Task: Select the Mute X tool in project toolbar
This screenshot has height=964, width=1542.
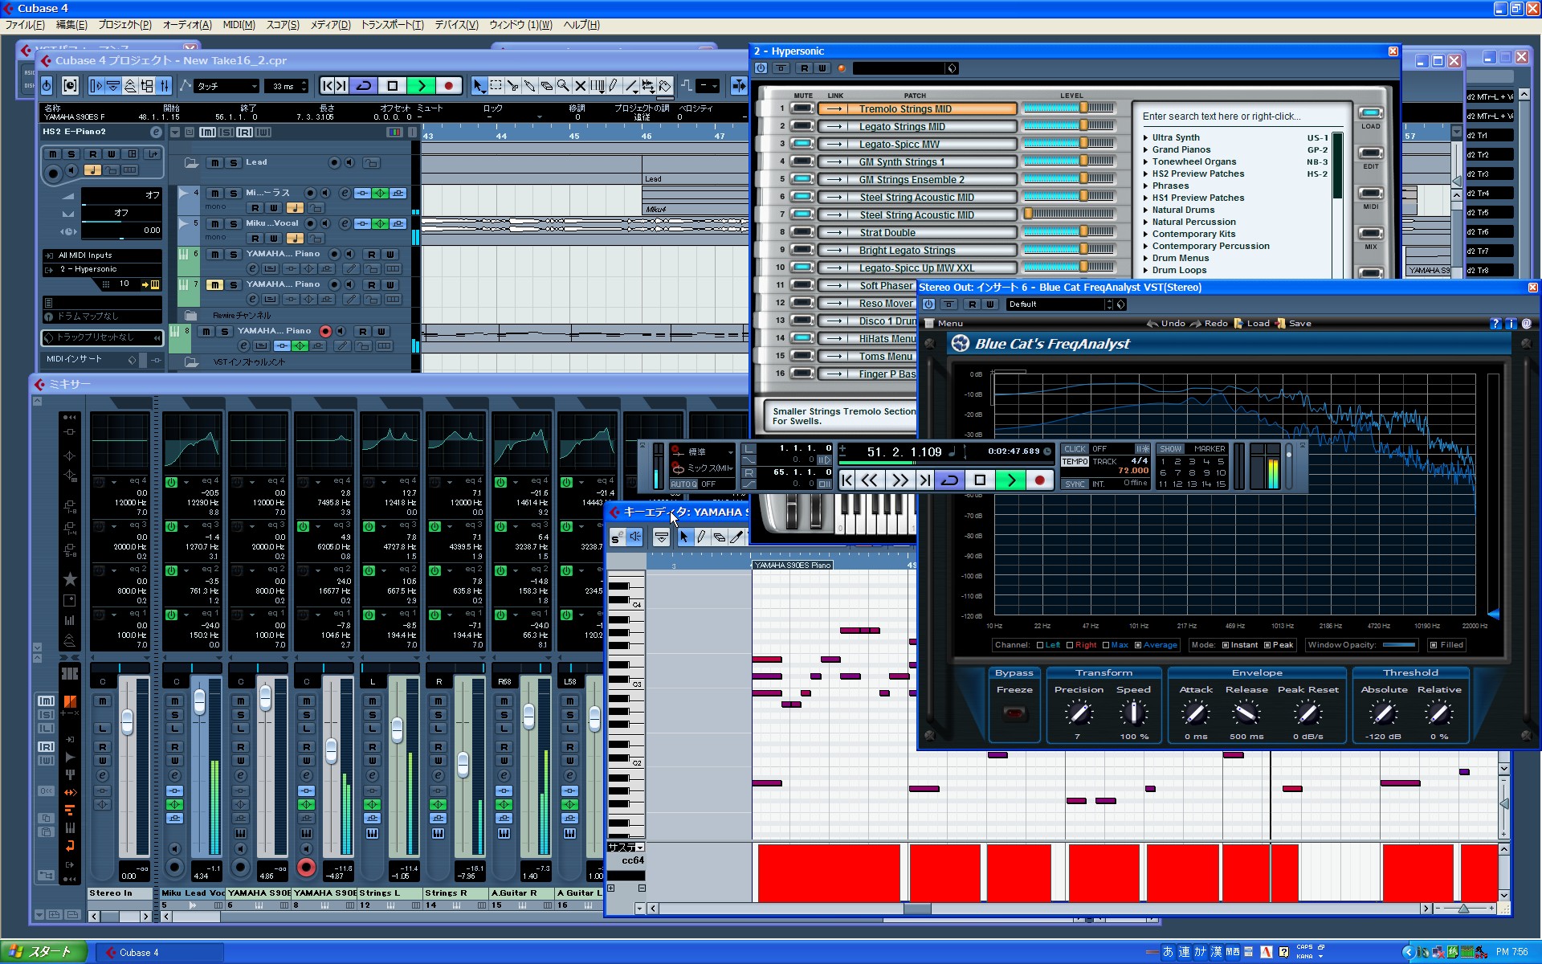Action: (580, 85)
